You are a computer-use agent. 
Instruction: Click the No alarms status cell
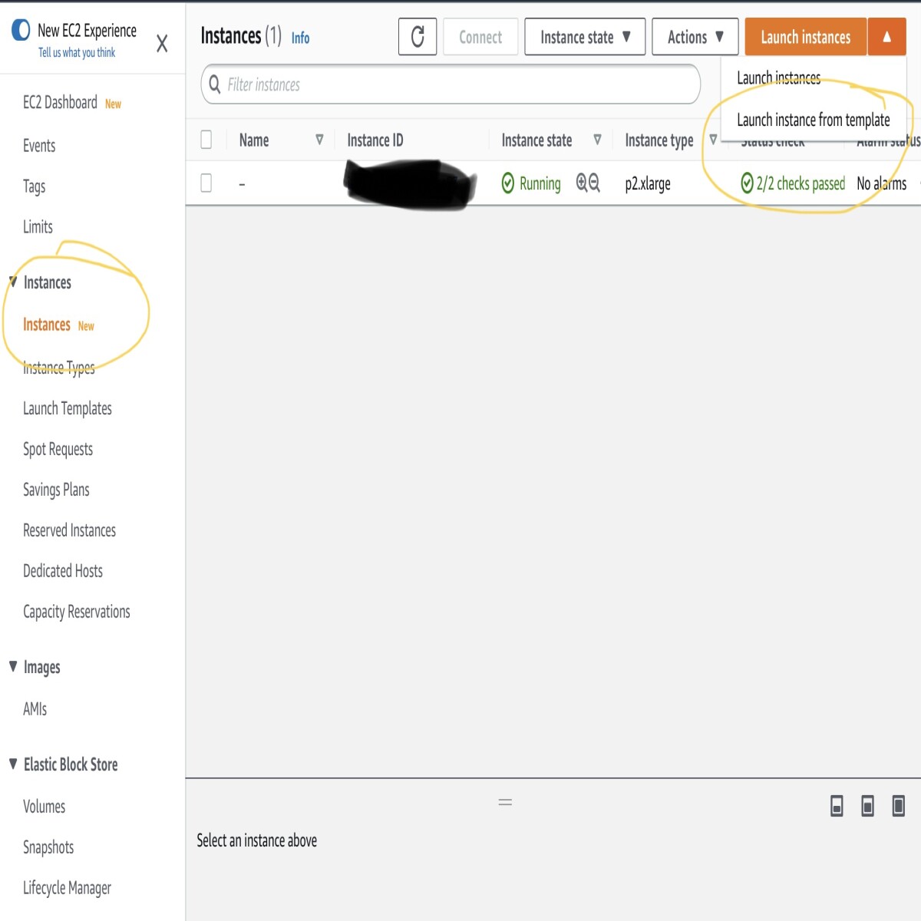[881, 183]
